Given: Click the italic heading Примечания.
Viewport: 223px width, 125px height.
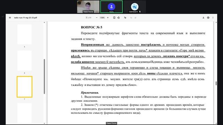Looking at the screenshot, I should click(x=90, y=93).
